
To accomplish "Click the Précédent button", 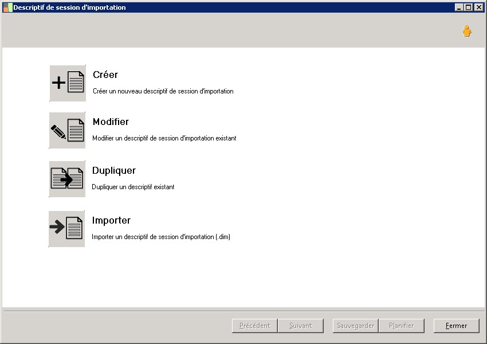I will pos(255,326).
